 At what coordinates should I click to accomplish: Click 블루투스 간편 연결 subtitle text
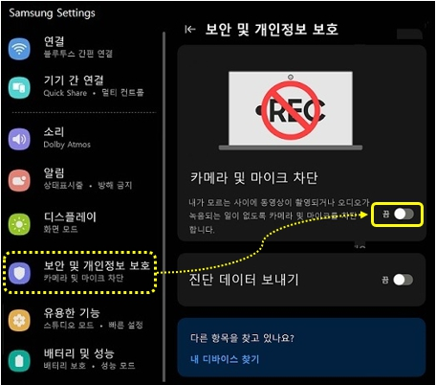tap(78, 54)
